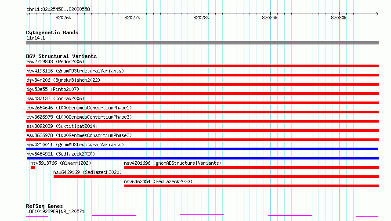
Task: Click the 82028k ruler tick label
Action: pos(201,18)
